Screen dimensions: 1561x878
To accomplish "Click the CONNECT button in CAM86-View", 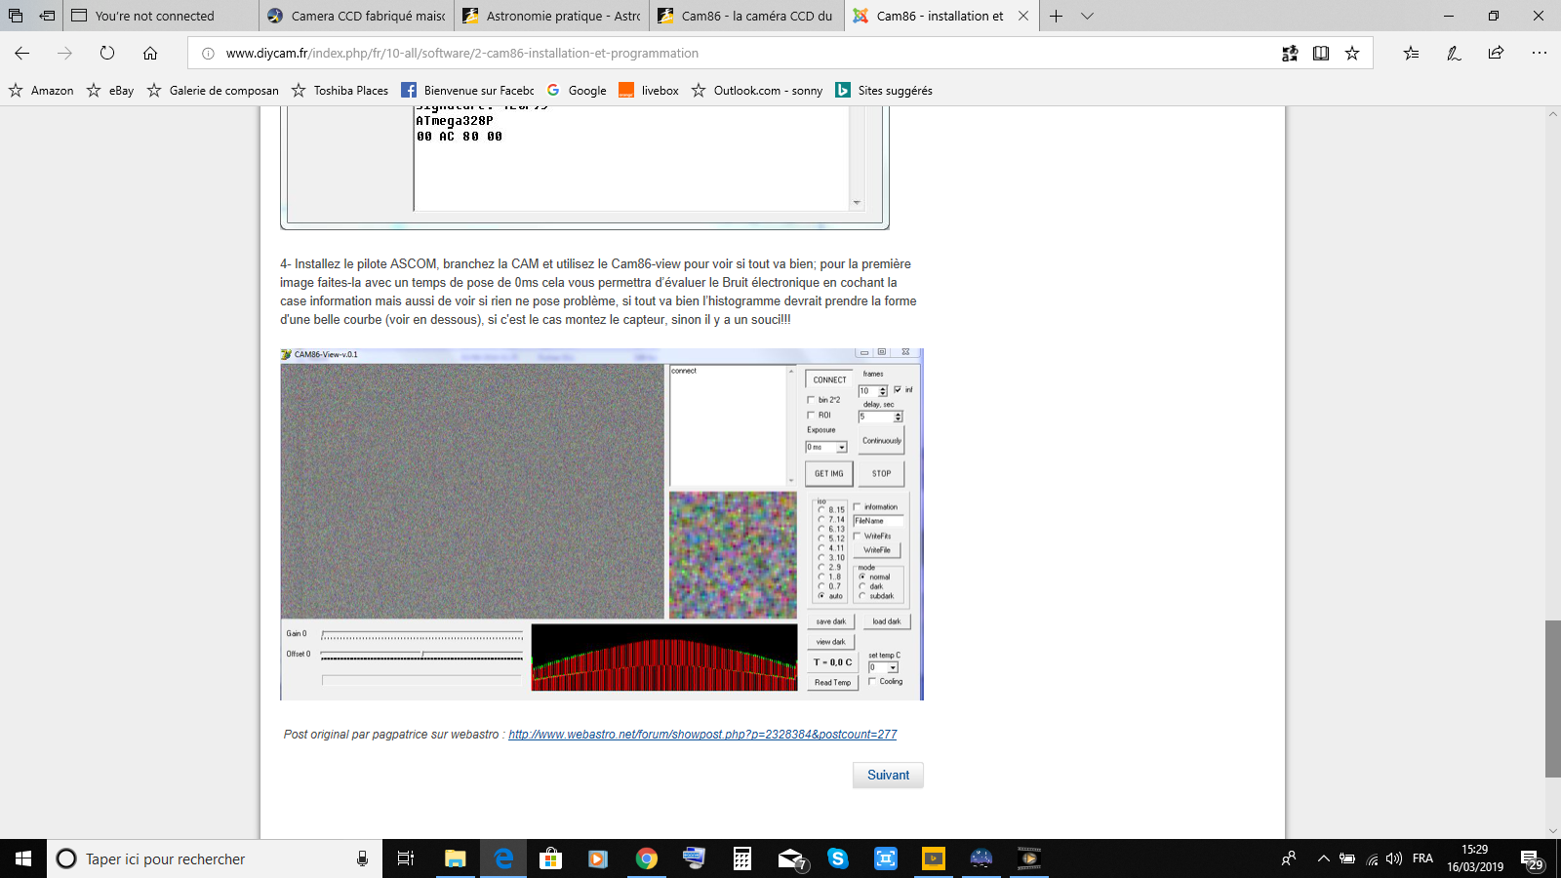I will (829, 380).
